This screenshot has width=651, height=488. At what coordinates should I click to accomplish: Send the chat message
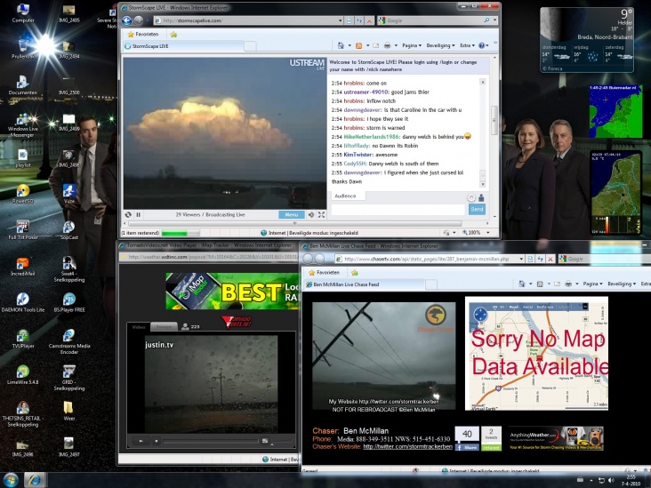[477, 209]
